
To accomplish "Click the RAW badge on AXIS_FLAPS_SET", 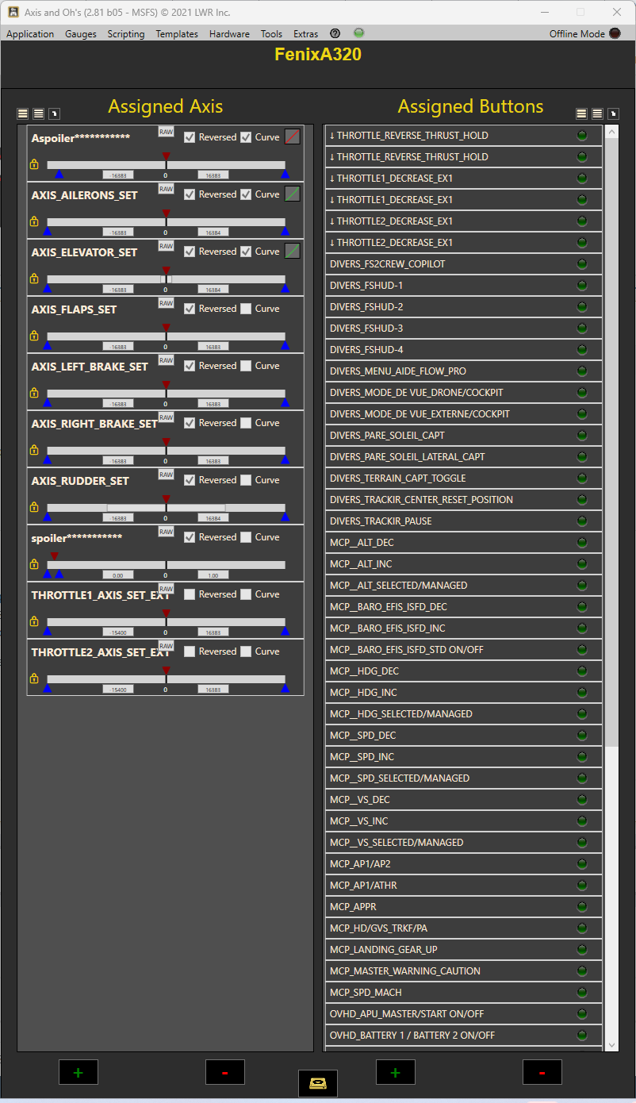I will 166,303.
